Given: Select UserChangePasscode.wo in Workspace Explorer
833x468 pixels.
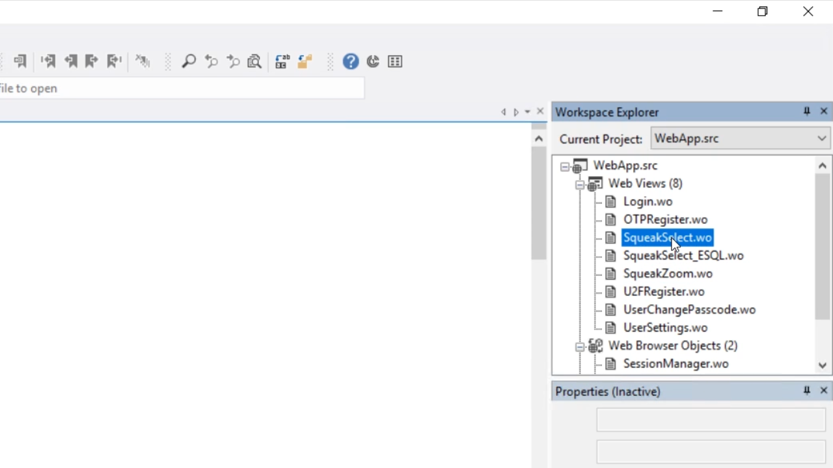Looking at the screenshot, I should pyautogui.click(x=689, y=309).
